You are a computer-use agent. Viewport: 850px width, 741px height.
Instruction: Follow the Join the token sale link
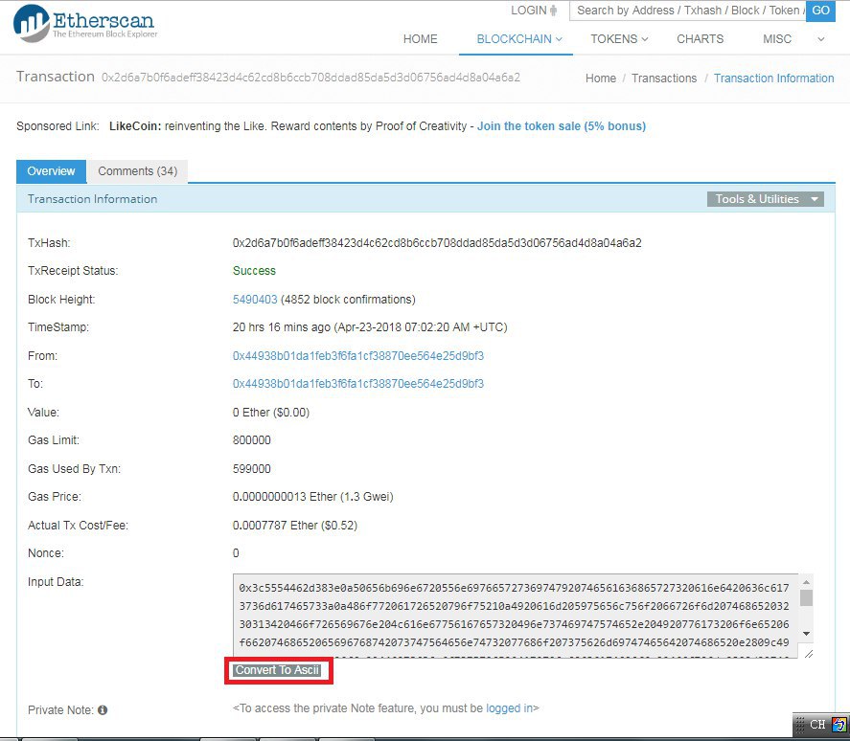561,126
